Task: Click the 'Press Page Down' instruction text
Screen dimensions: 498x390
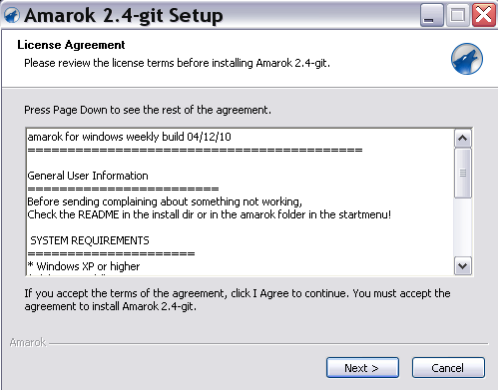Action: click(x=148, y=110)
